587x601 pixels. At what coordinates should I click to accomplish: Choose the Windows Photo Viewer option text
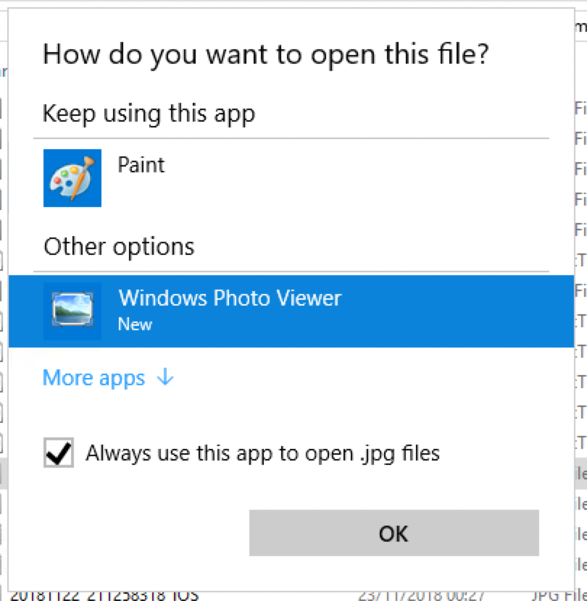click(230, 298)
